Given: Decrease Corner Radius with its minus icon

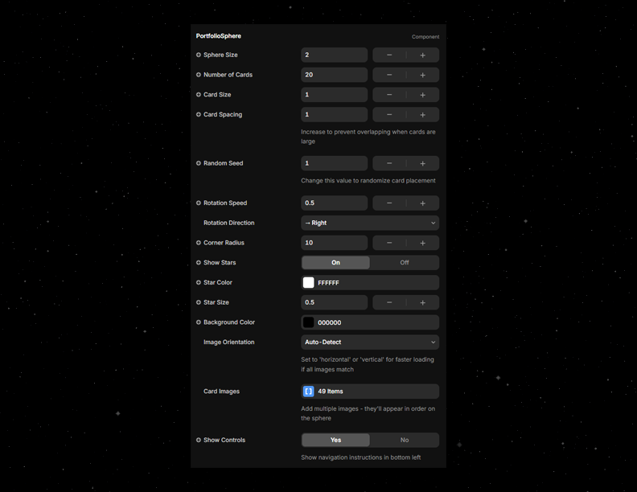Looking at the screenshot, I should pos(389,243).
